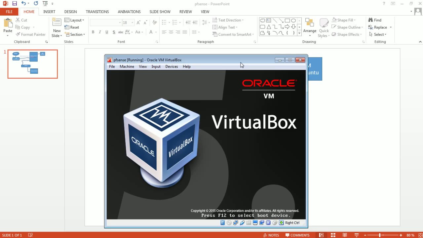Click Reset slide in the Slides group

point(72,27)
